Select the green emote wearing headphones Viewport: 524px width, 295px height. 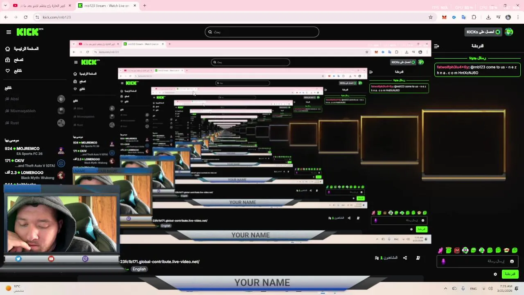(x=481, y=250)
